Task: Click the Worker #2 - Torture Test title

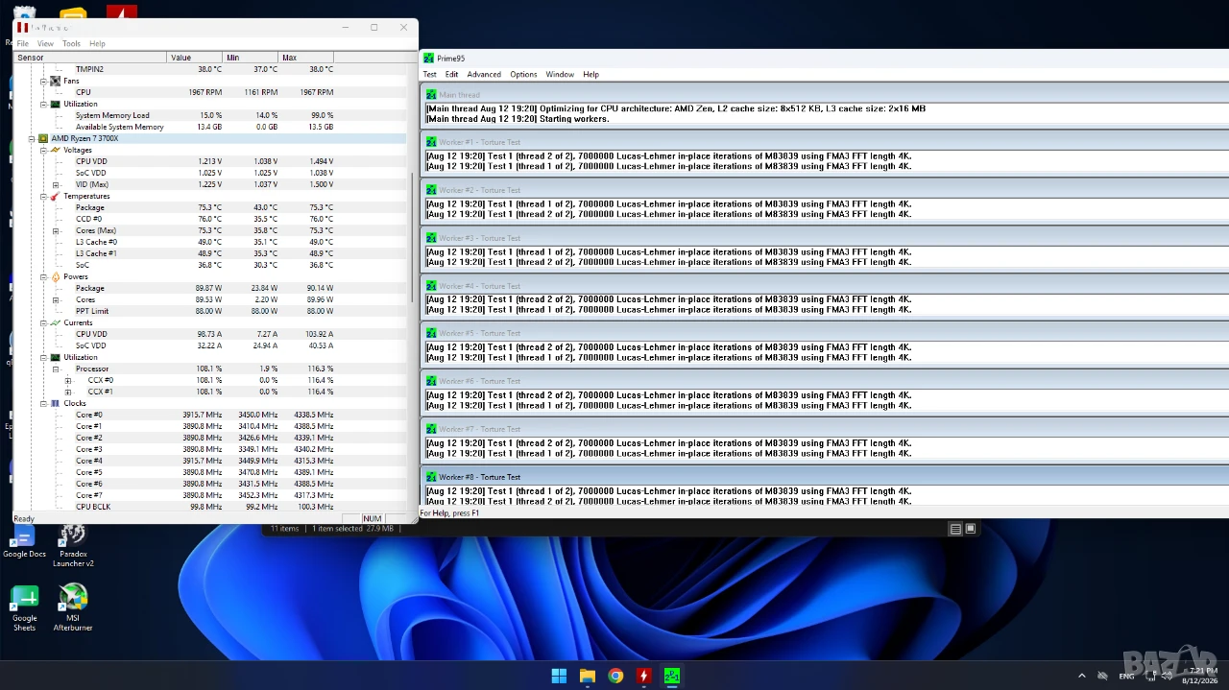Action: point(480,190)
